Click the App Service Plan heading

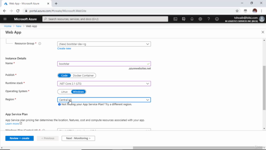(x=17, y=114)
